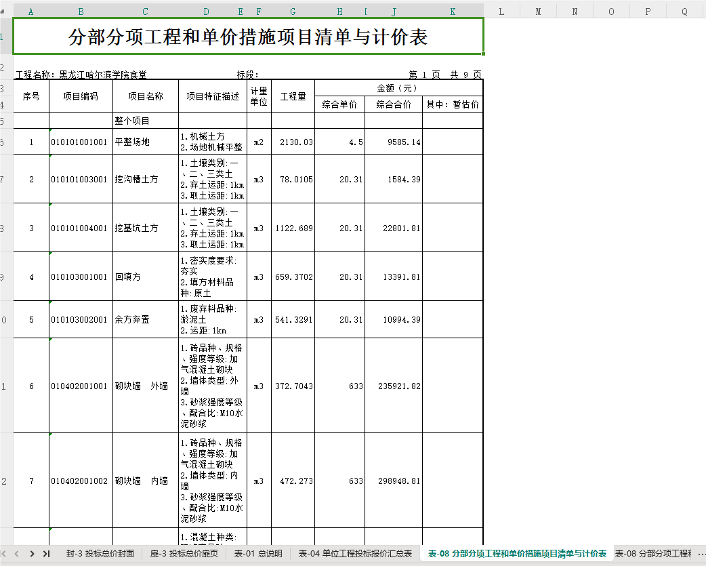
Task: Go to the previous sheet tab arrow
Action: [x=17, y=553]
